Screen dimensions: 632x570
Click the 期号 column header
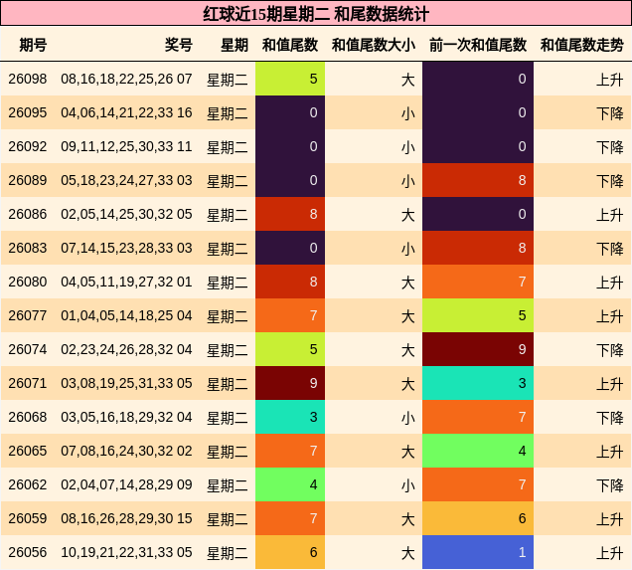point(33,45)
